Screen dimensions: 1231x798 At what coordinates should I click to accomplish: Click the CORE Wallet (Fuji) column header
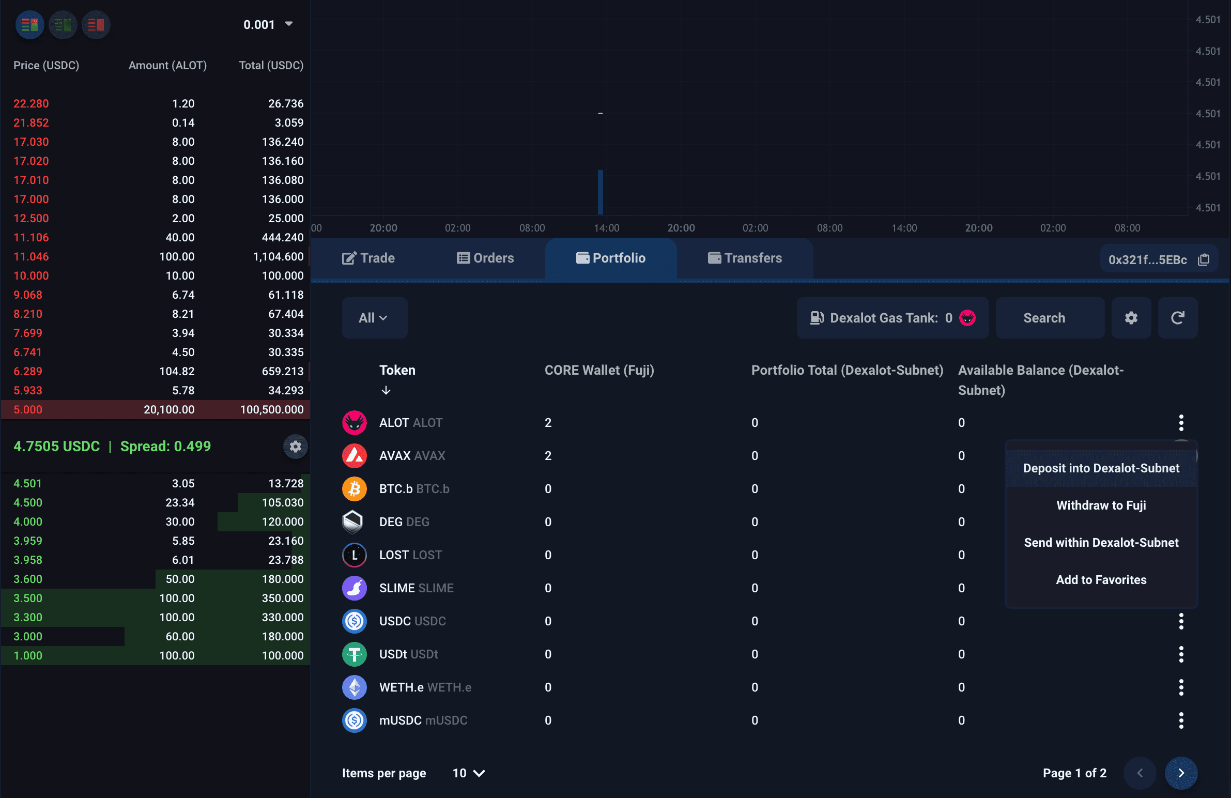599,370
